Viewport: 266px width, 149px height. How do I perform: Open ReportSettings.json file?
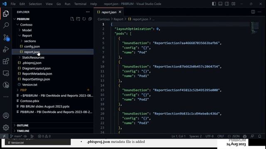pos(36,79)
